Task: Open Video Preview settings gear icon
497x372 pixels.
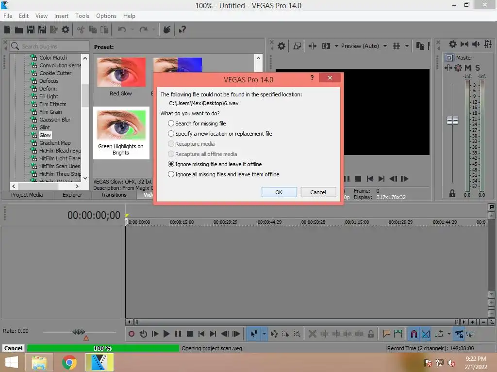Action: pyautogui.click(x=282, y=46)
